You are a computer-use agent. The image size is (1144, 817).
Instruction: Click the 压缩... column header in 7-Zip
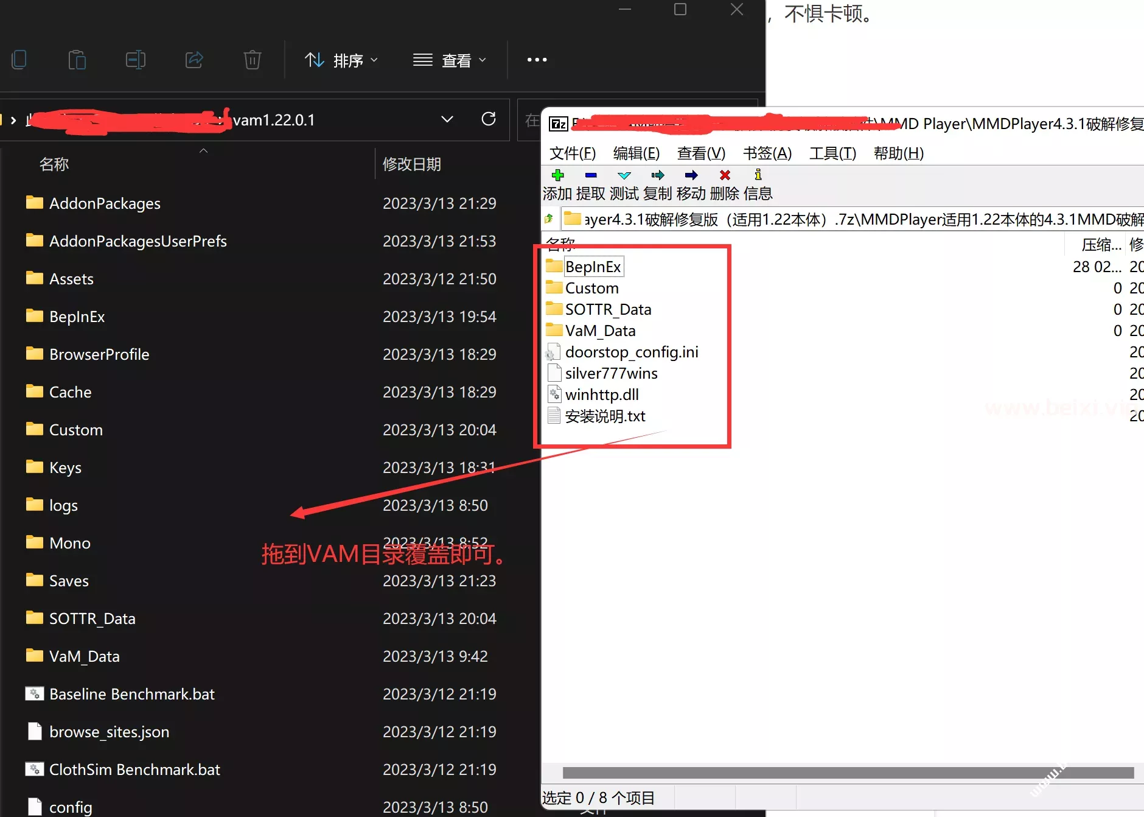[1100, 245]
